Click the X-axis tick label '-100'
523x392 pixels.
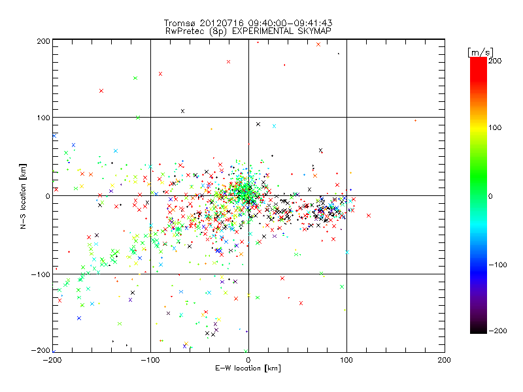point(150,360)
